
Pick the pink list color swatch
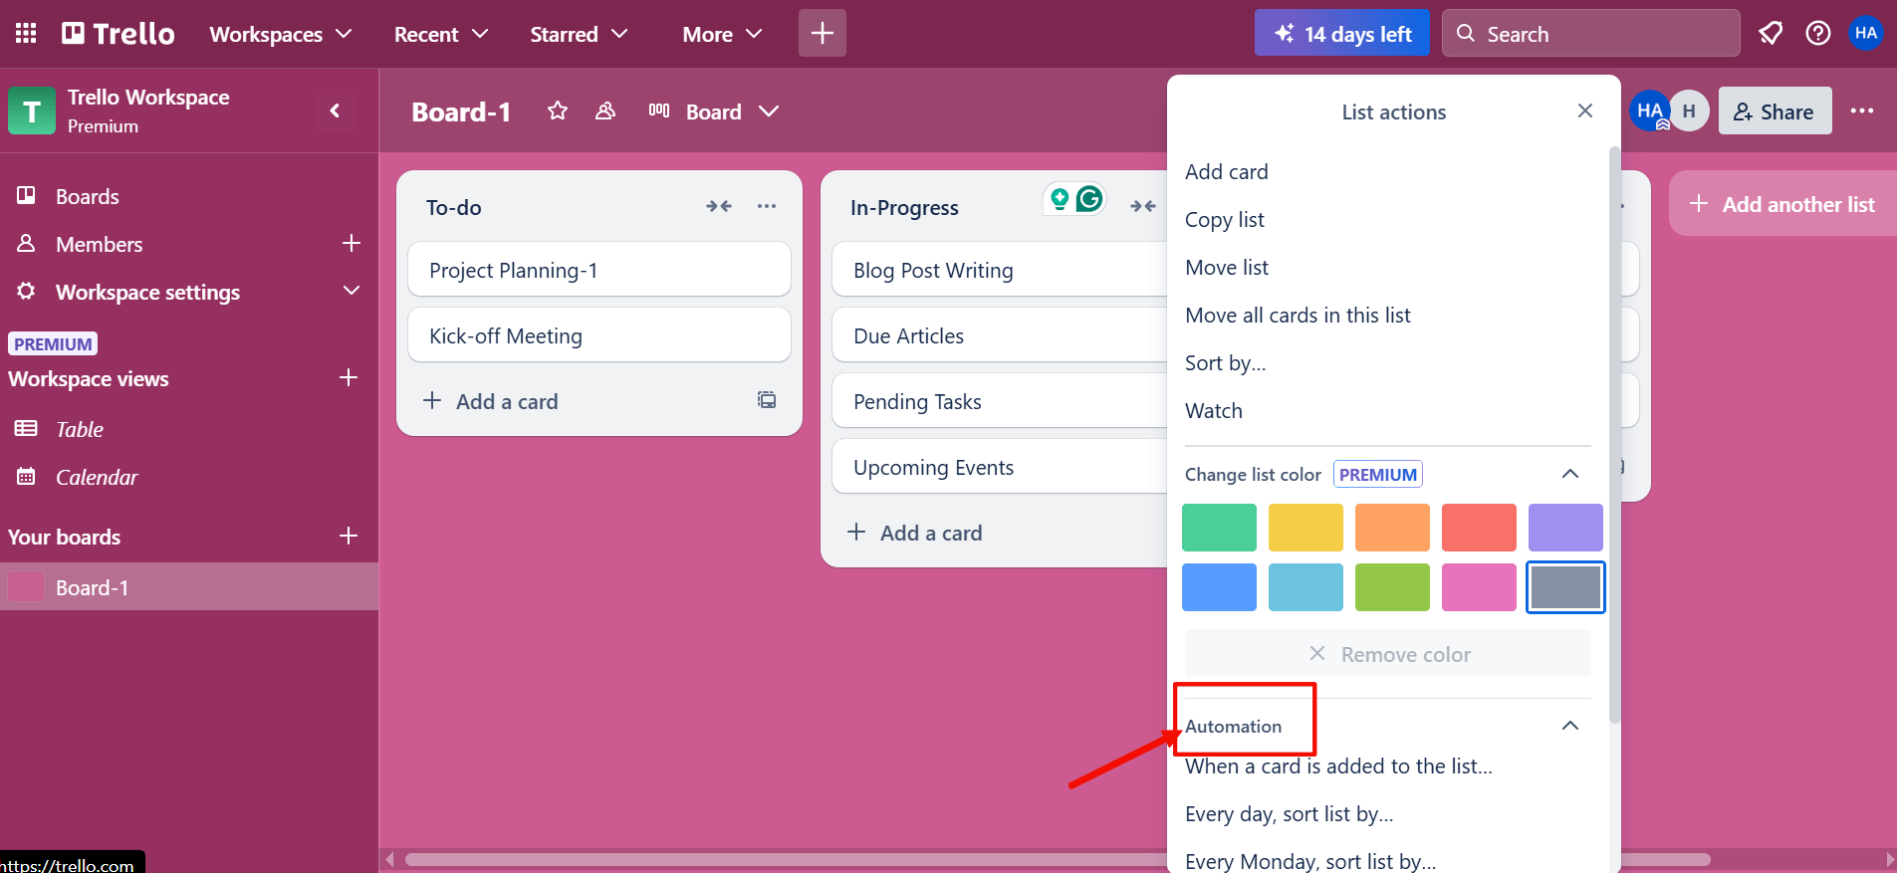coord(1479,587)
